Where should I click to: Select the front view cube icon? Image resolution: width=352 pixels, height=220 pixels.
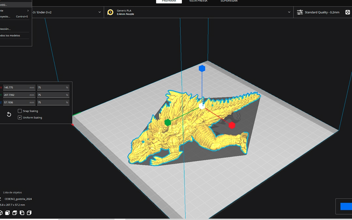coord(7,213)
